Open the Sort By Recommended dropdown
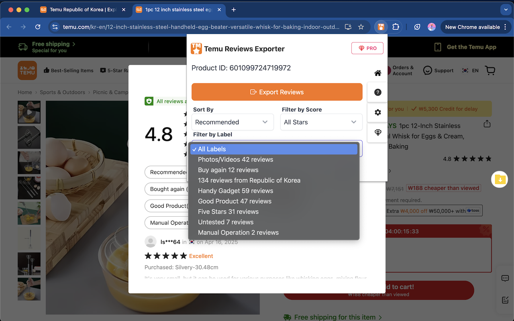The width and height of the screenshot is (514, 321). coord(233,122)
